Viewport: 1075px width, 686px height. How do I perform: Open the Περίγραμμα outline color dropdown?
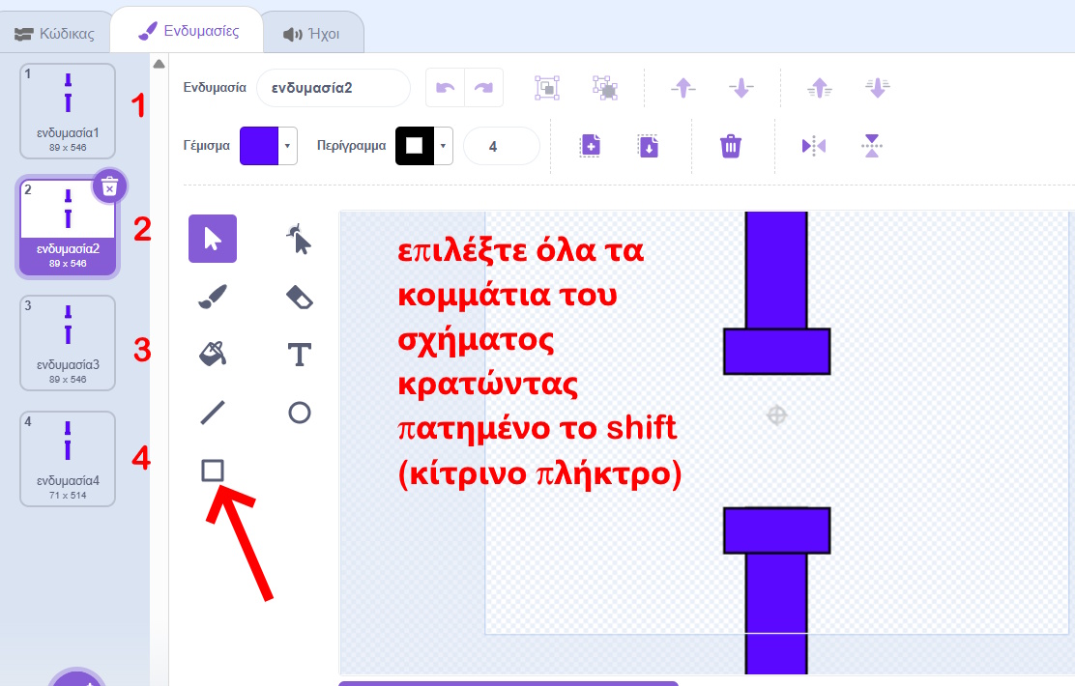pyautogui.click(x=443, y=146)
